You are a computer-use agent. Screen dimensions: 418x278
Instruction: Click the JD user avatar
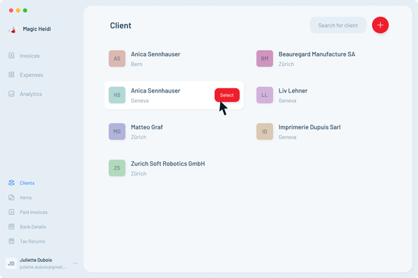click(11, 263)
